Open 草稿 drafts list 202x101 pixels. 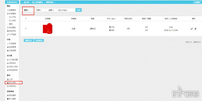[x=11, y=24]
